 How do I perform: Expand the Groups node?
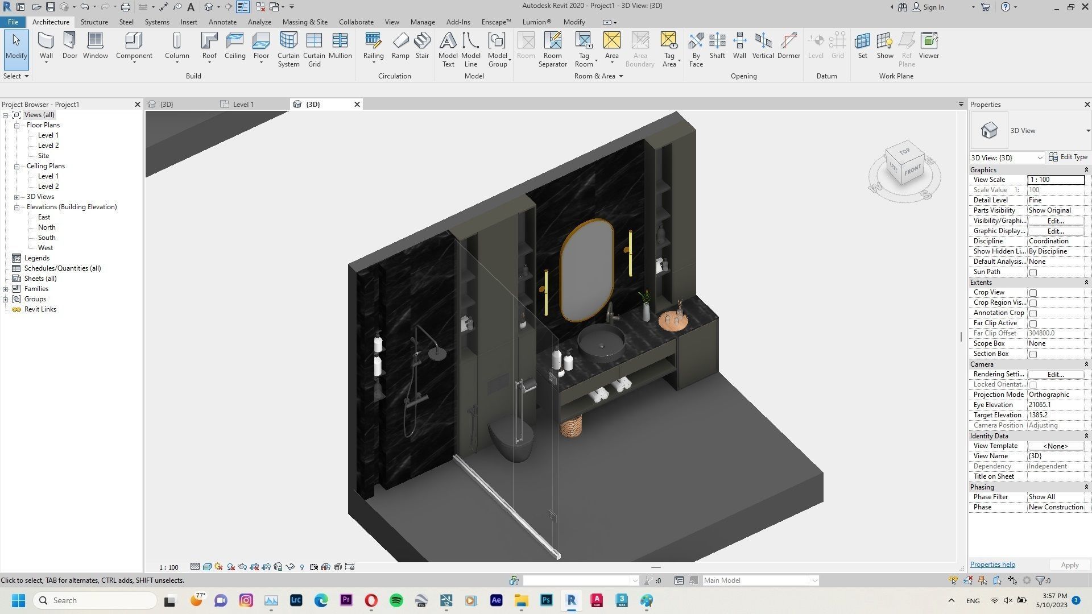point(6,299)
